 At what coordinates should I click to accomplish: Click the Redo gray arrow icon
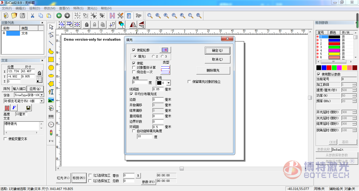tap(67, 15)
